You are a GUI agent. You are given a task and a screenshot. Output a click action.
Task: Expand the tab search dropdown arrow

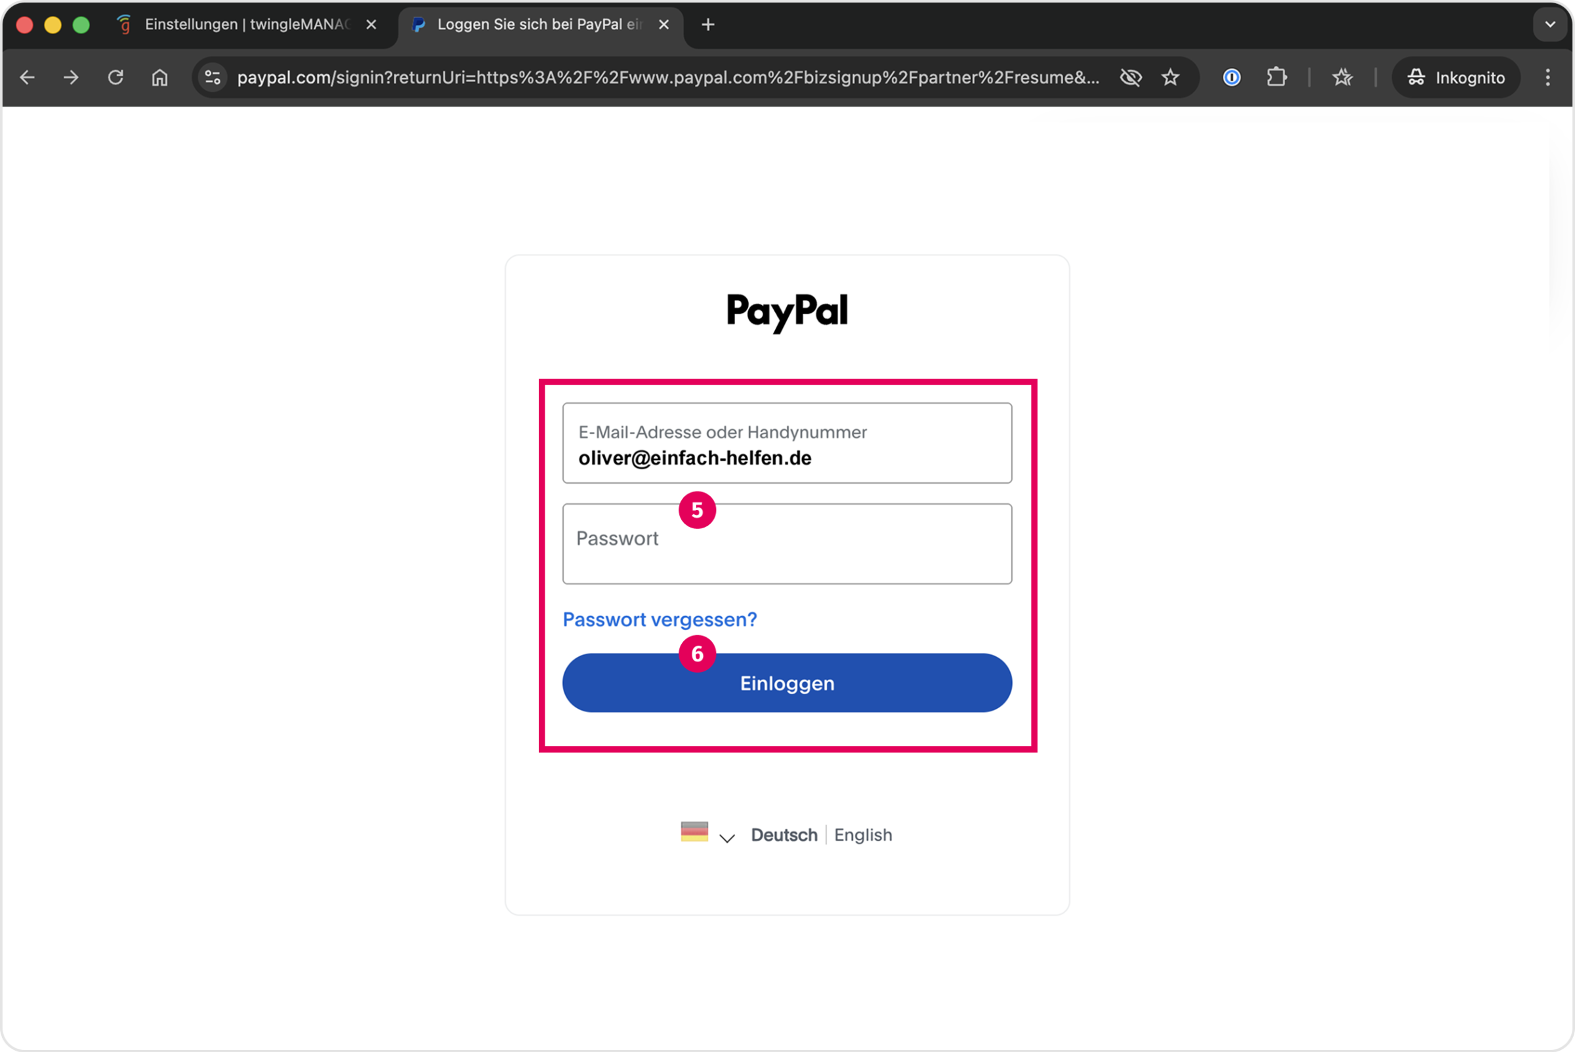tap(1550, 25)
